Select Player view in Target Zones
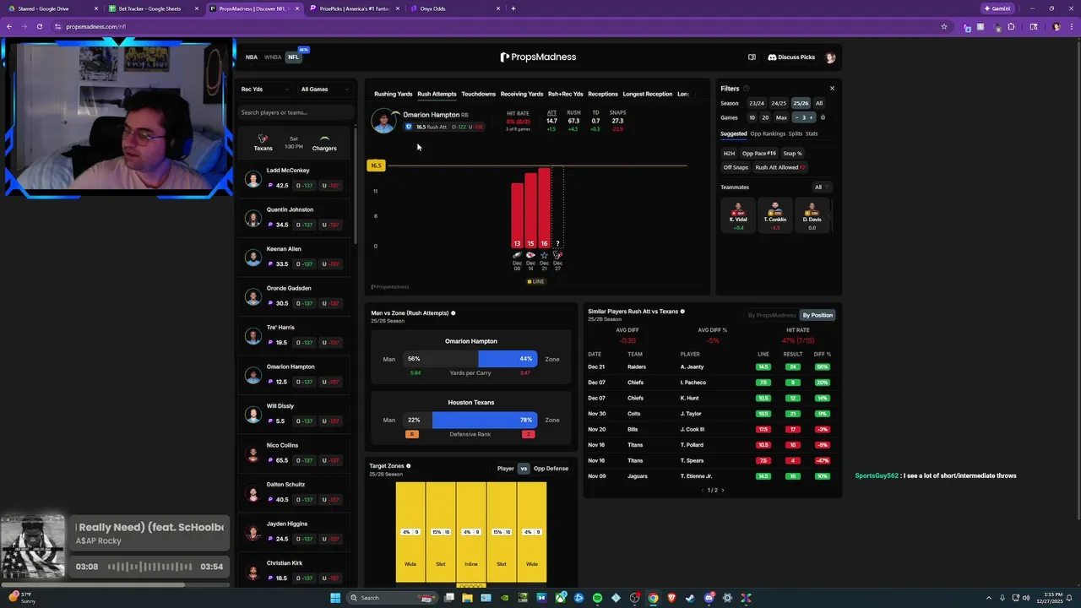The width and height of the screenshot is (1081, 608). pyautogui.click(x=506, y=469)
